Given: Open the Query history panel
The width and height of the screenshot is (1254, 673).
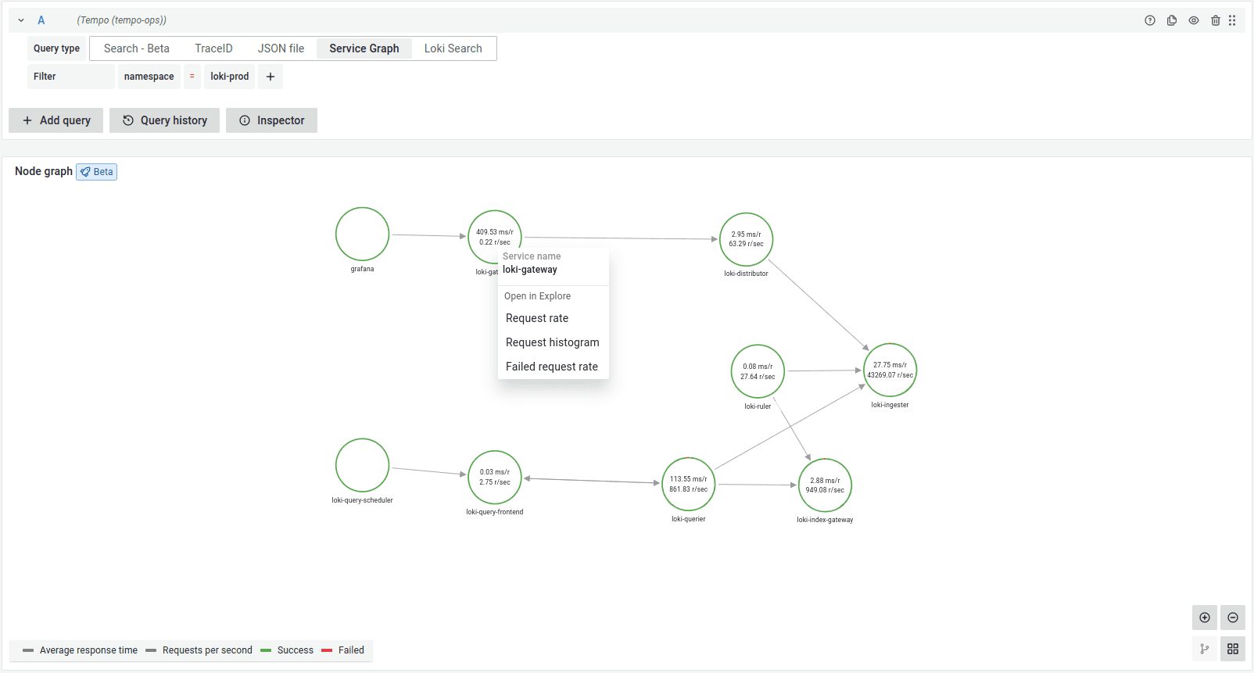Looking at the screenshot, I should pos(165,120).
